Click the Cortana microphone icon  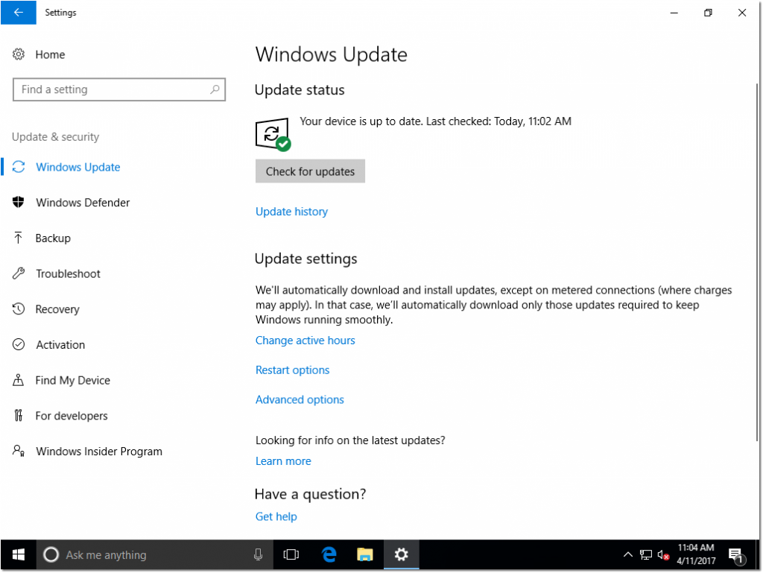click(259, 554)
